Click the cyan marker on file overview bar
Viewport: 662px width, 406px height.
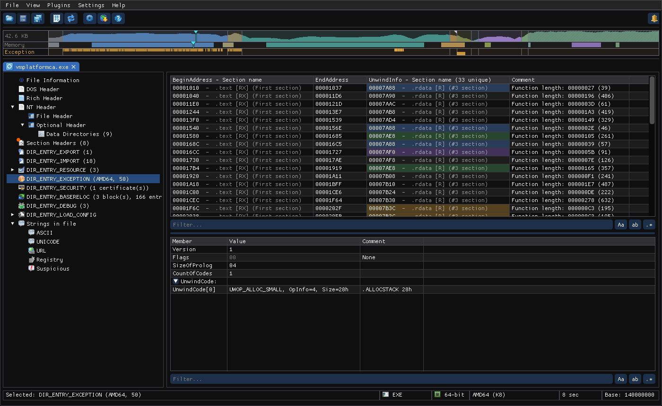coord(196,36)
